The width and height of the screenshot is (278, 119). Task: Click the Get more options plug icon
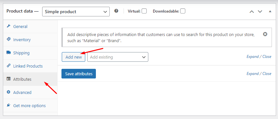click(x=8, y=105)
